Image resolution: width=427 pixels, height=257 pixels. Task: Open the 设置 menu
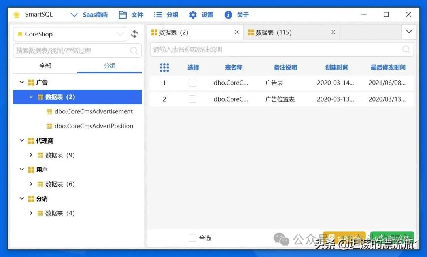tap(201, 15)
